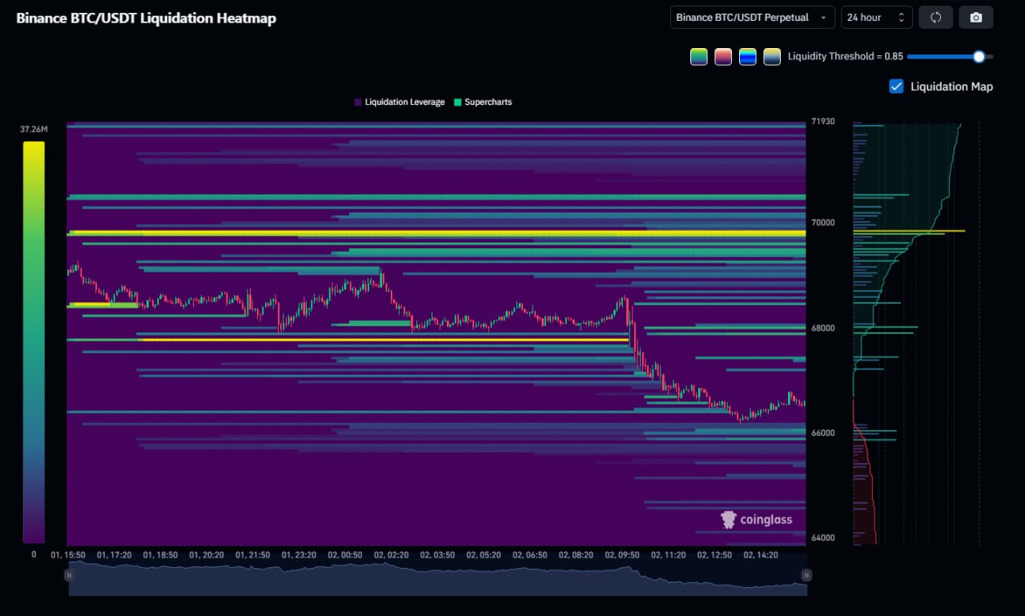
Task: Click the refresh data icon
Action: (x=935, y=18)
